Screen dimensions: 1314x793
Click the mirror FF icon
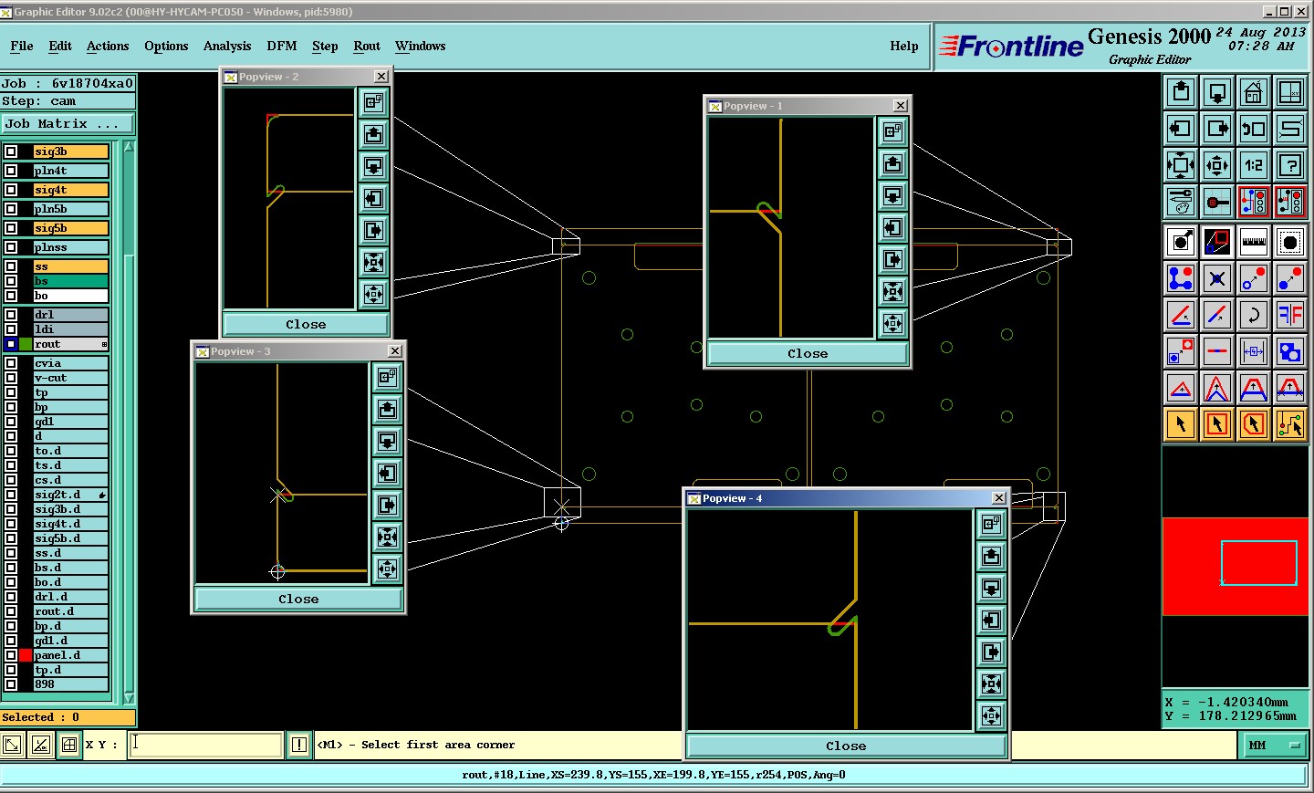click(x=1290, y=315)
